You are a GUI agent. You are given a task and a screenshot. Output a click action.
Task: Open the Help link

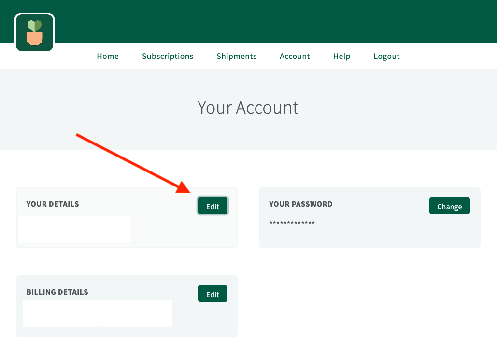pyautogui.click(x=341, y=56)
